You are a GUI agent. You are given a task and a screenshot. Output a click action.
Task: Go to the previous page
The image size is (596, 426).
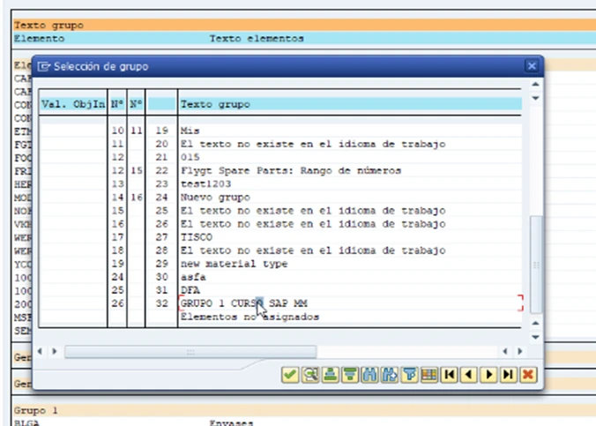469,375
